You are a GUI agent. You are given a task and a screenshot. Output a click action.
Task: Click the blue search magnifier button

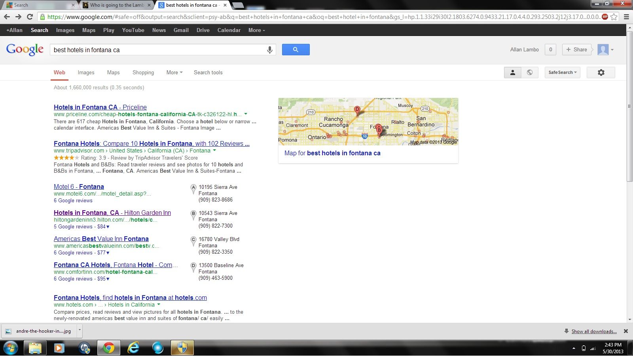click(296, 50)
